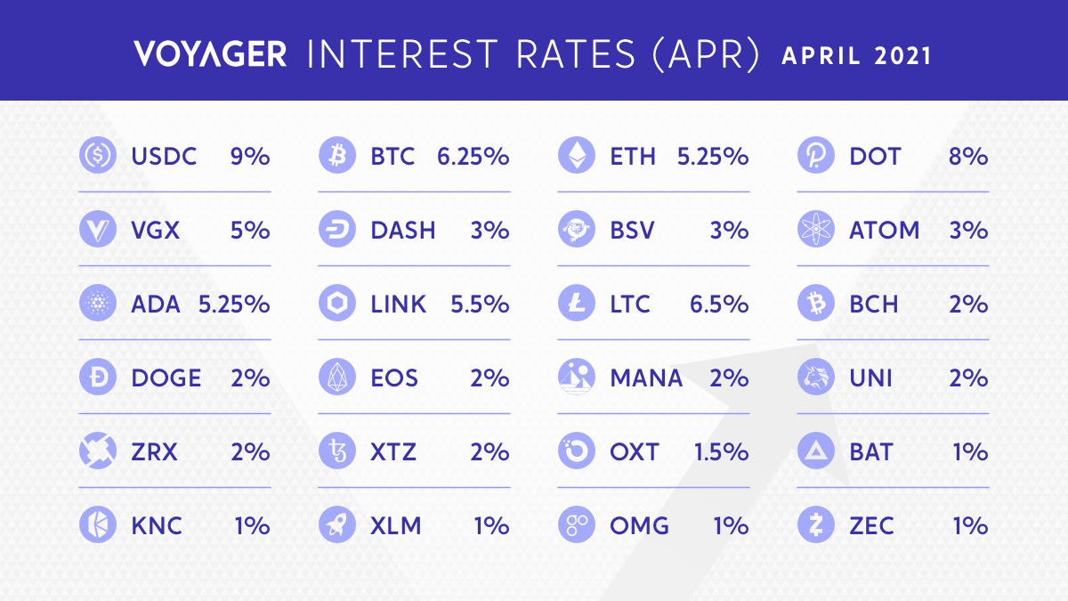Select the 9% rate next to USDC

tap(250, 157)
